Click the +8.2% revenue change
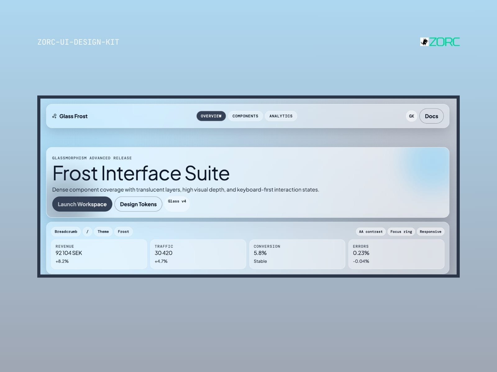This screenshot has height=372, width=497. pyautogui.click(x=62, y=261)
